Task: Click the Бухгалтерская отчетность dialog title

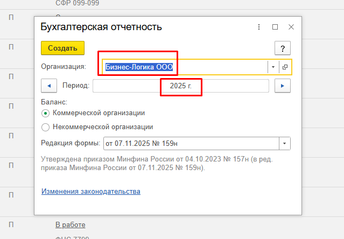Action: 101,27
